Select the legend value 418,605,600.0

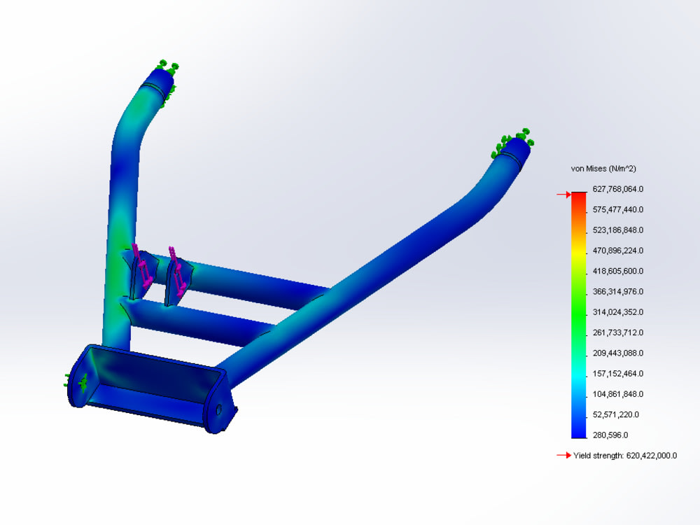coord(618,272)
